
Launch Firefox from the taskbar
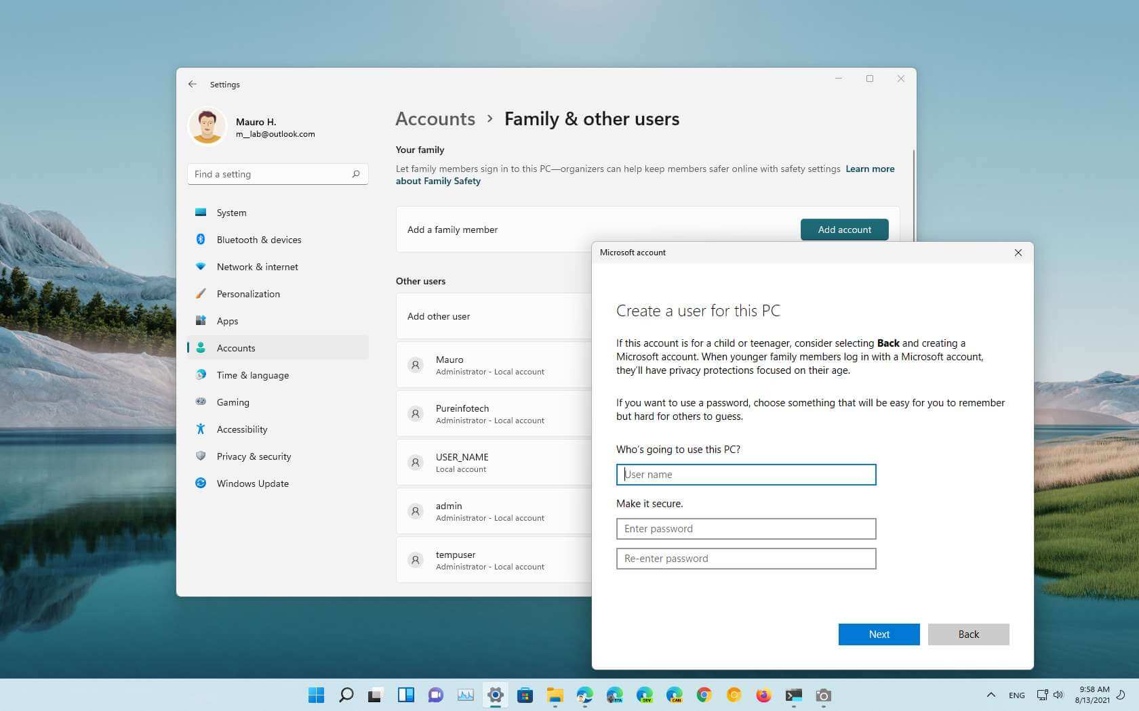tap(763, 695)
